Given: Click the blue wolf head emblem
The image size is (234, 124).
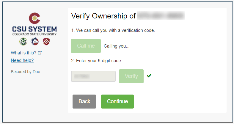Looking at the screenshot, I should pos(34,42).
